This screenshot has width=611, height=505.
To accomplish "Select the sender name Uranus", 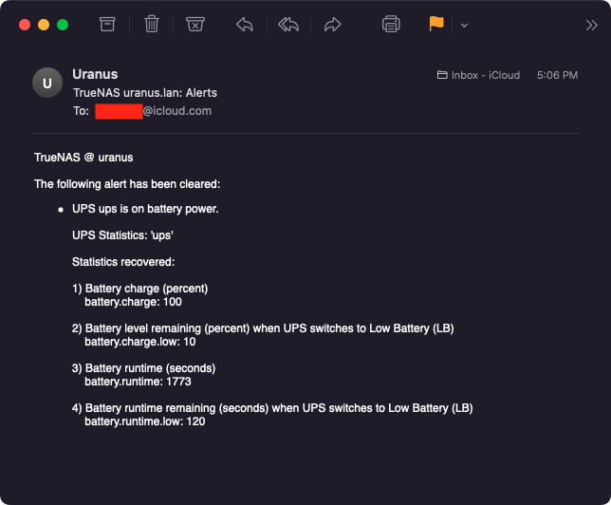I will tap(94, 74).
